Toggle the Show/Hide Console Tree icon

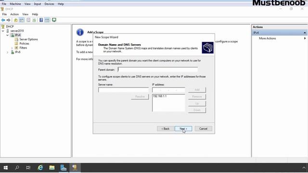22,20
